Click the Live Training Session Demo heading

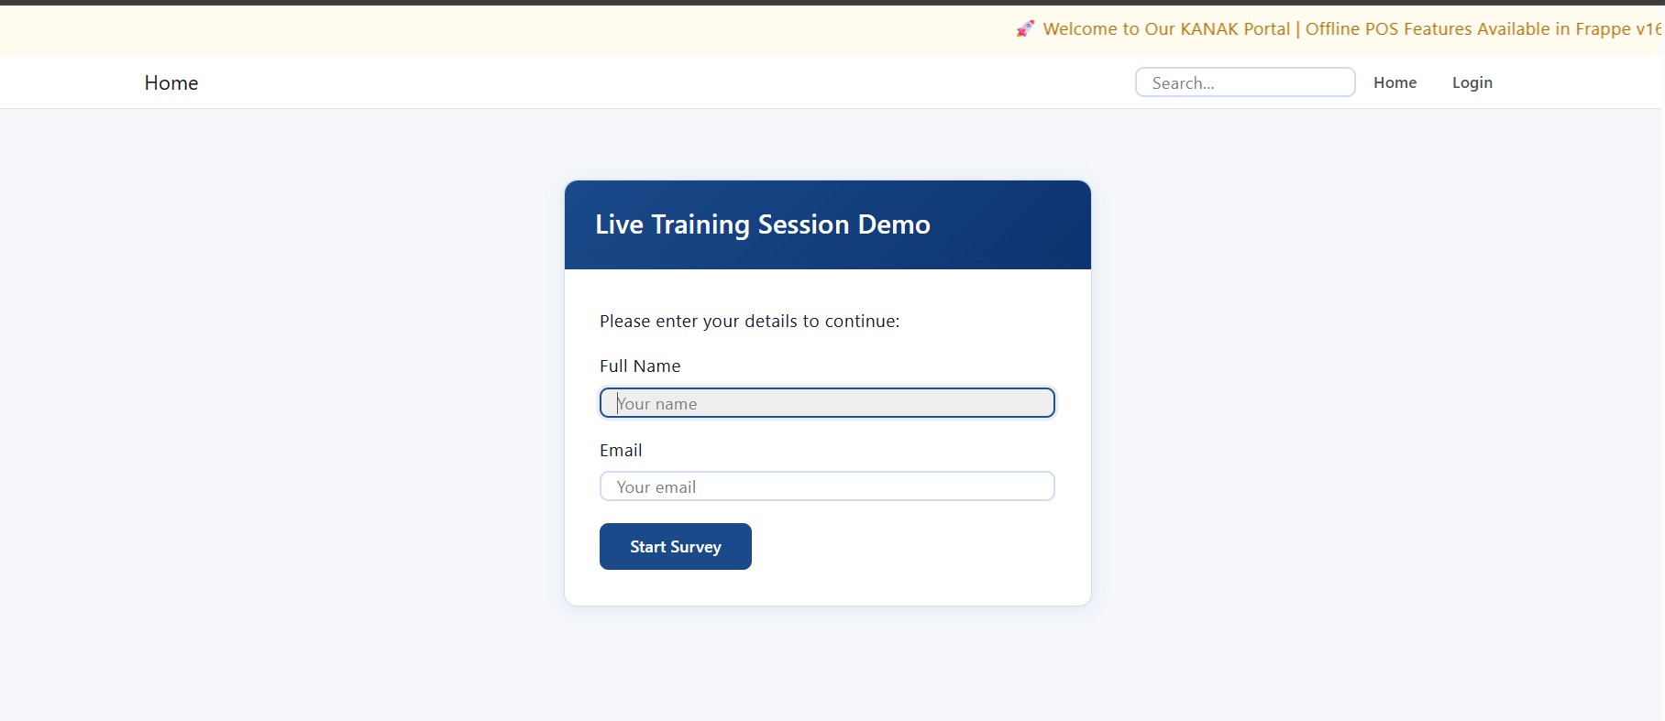tap(763, 224)
